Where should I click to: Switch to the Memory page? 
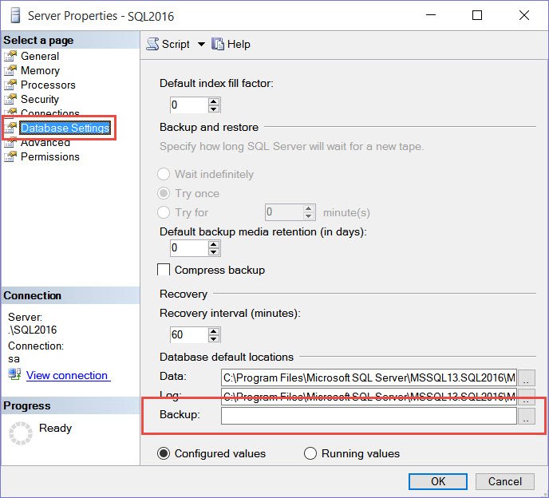(x=40, y=70)
